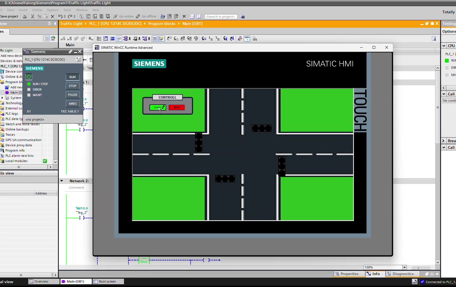456x287 pixels.
Task: Open the zoom percentage dropdown
Action: tap(404, 267)
